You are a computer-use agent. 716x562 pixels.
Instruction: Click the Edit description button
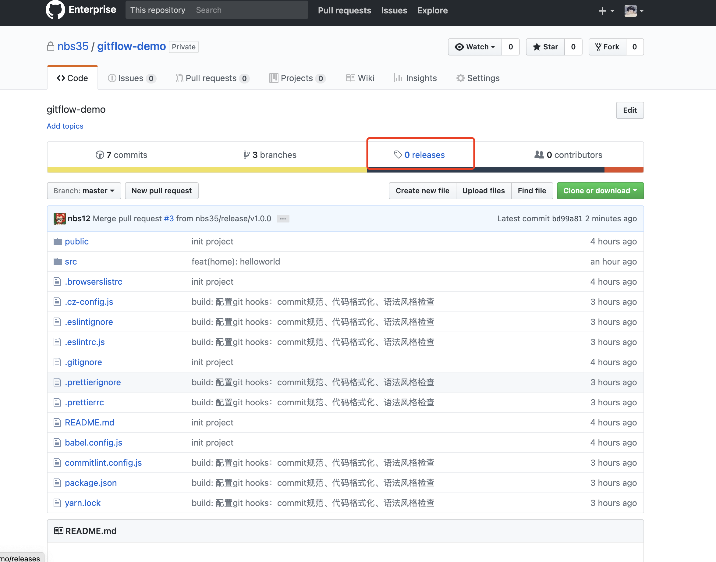click(629, 110)
